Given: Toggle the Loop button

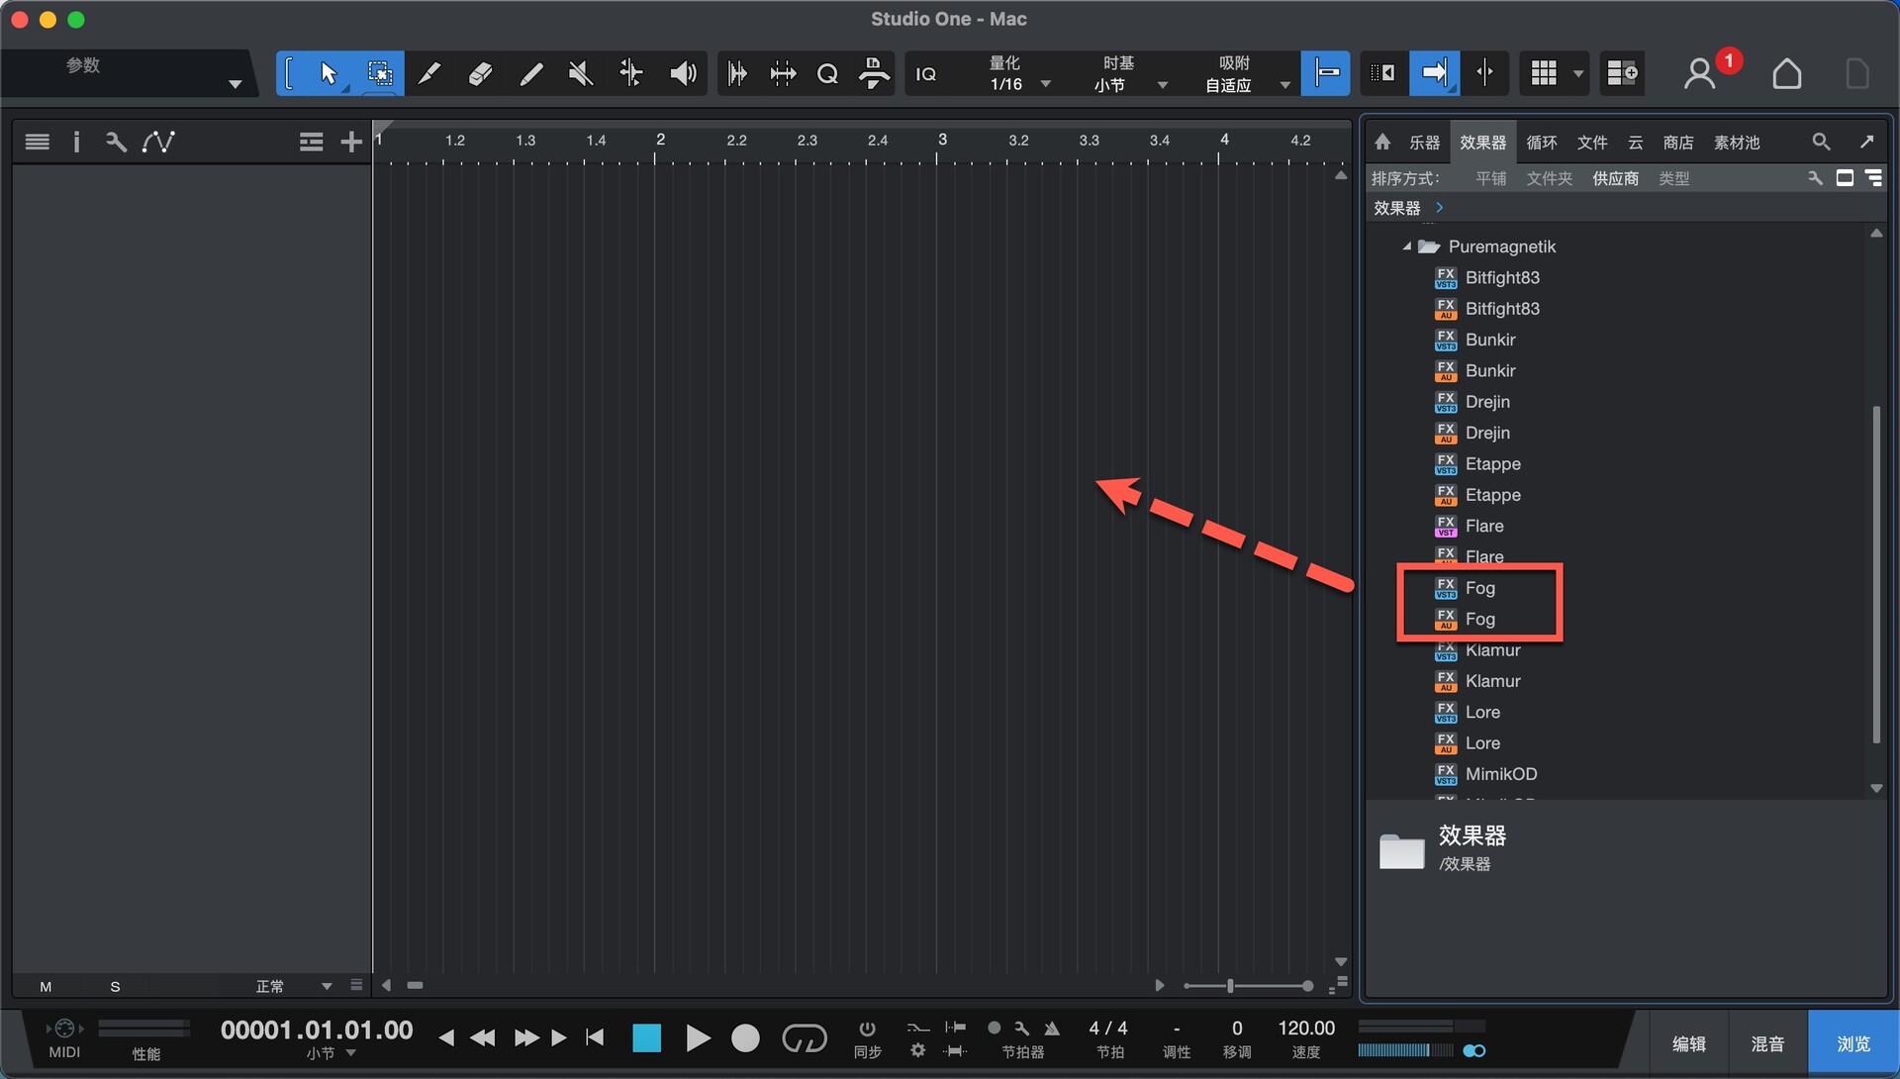Looking at the screenshot, I should [x=804, y=1038].
